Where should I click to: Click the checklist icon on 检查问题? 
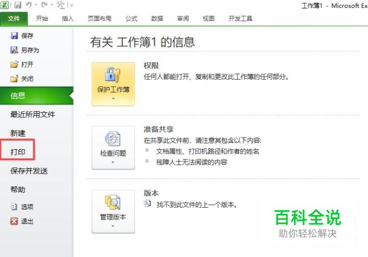click(x=113, y=139)
